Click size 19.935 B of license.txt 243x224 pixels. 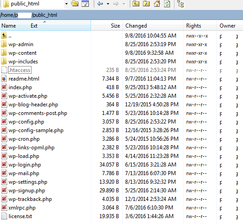click(109, 216)
